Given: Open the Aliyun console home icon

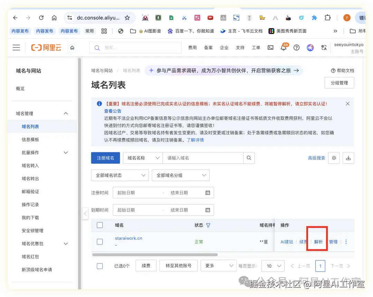Looking at the screenshot, I should click(x=72, y=47).
